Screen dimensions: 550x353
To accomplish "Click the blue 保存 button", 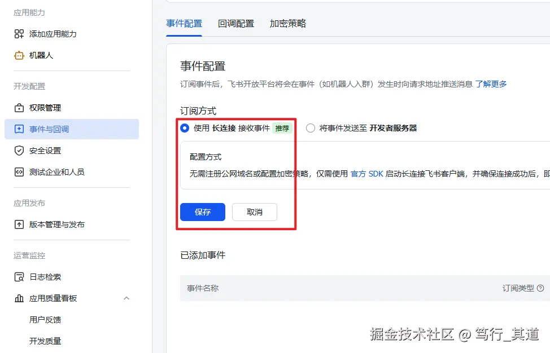I will pyautogui.click(x=202, y=212).
